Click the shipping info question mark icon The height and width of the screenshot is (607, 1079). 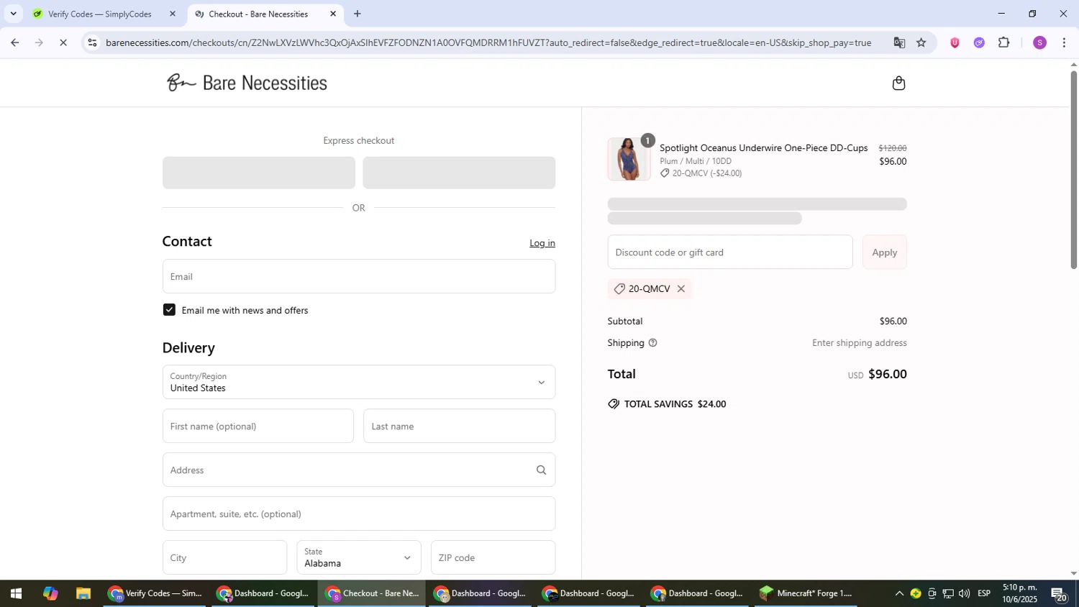click(x=652, y=343)
